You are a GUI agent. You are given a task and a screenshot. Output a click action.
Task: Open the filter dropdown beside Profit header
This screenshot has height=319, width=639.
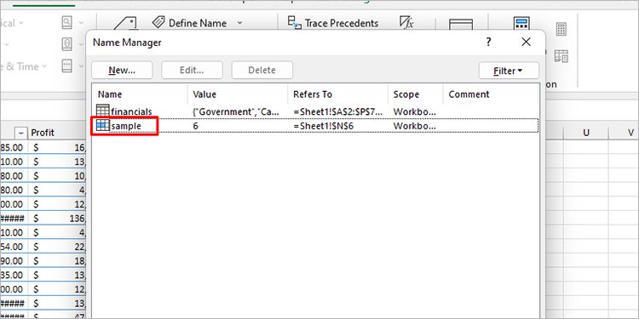point(21,133)
